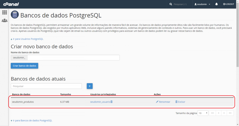Go to last page button
This screenshot has height=126, width=239.
pos(230,113)
